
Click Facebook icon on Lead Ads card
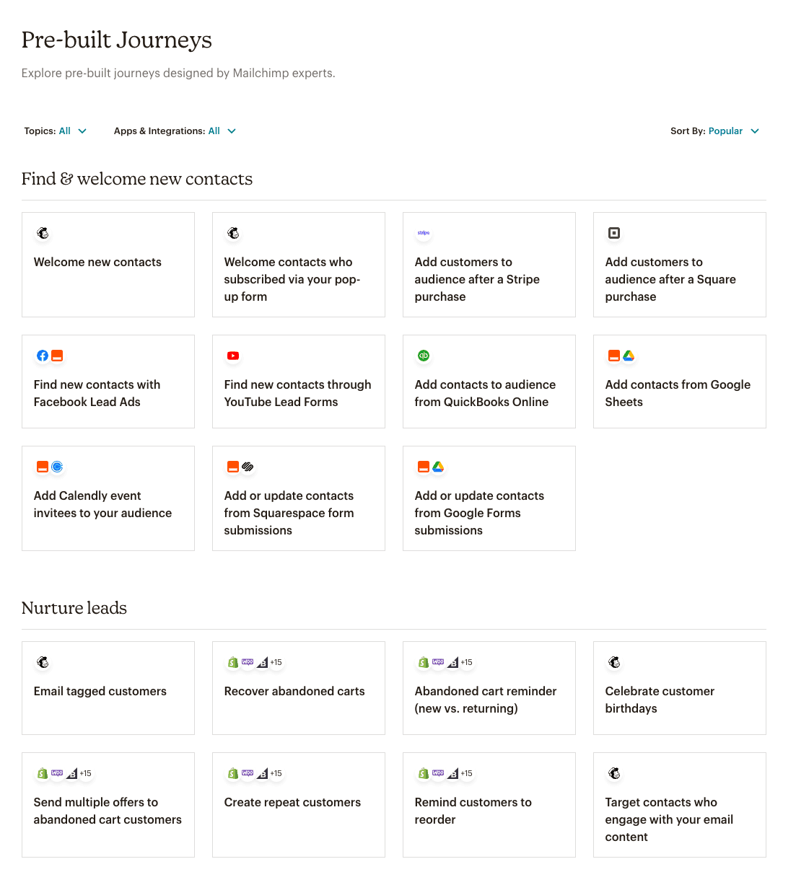click(43, 356)
